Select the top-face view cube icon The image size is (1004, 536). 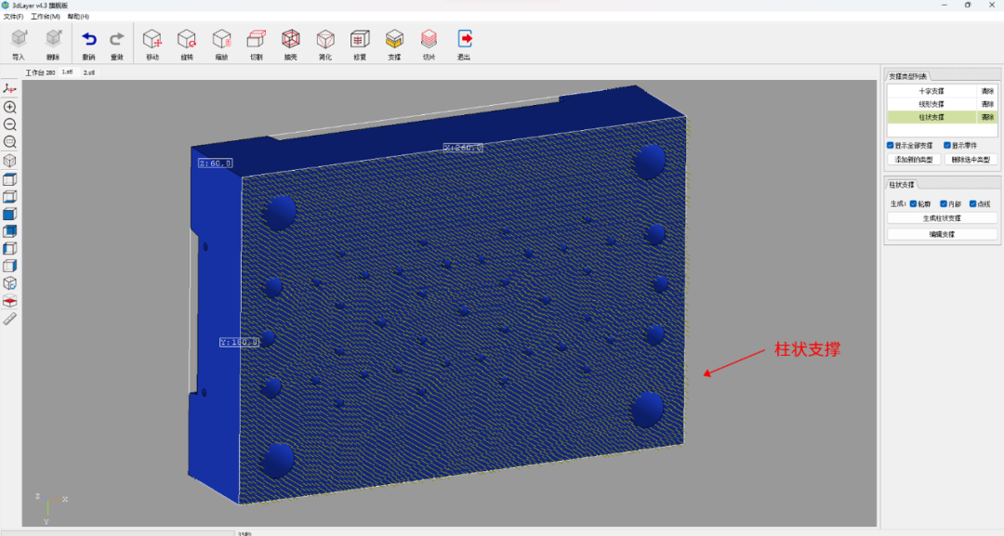point(9,179)
